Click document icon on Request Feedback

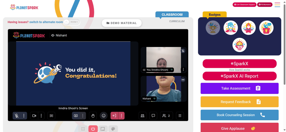(259, 101)
